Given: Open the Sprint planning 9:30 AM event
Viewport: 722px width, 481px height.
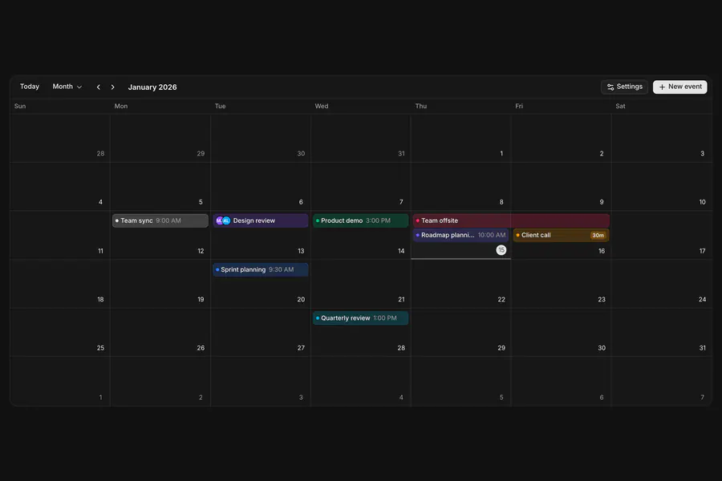Looking at the screenshot, I should (x=261, y=269).
